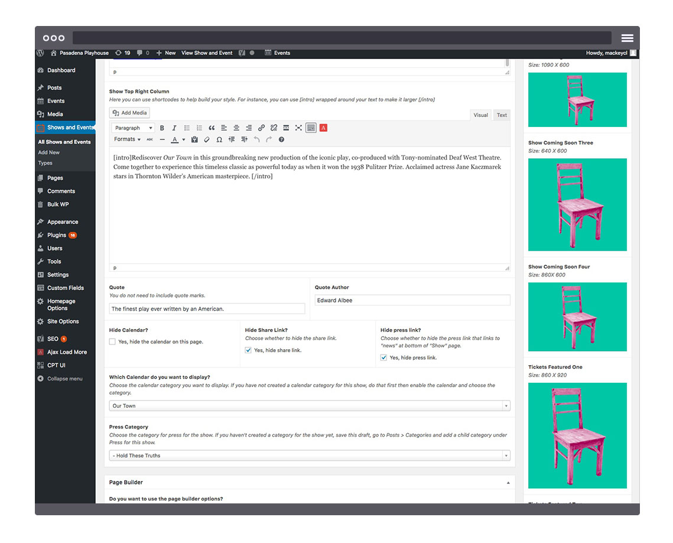Screen dimensions: 673x543
Task: Insert a bulleted list
Action: point(187,128)
